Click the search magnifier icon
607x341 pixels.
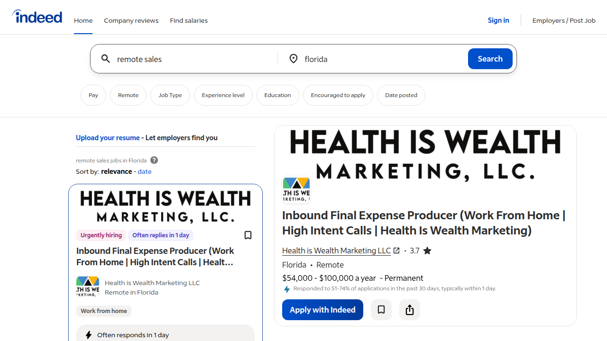click(x=106, y=59)
